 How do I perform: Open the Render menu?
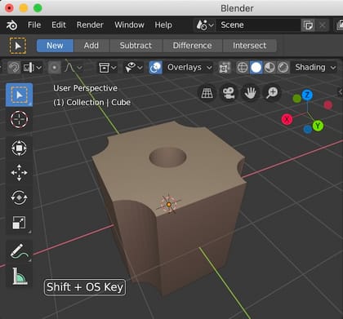click(90, 25)
